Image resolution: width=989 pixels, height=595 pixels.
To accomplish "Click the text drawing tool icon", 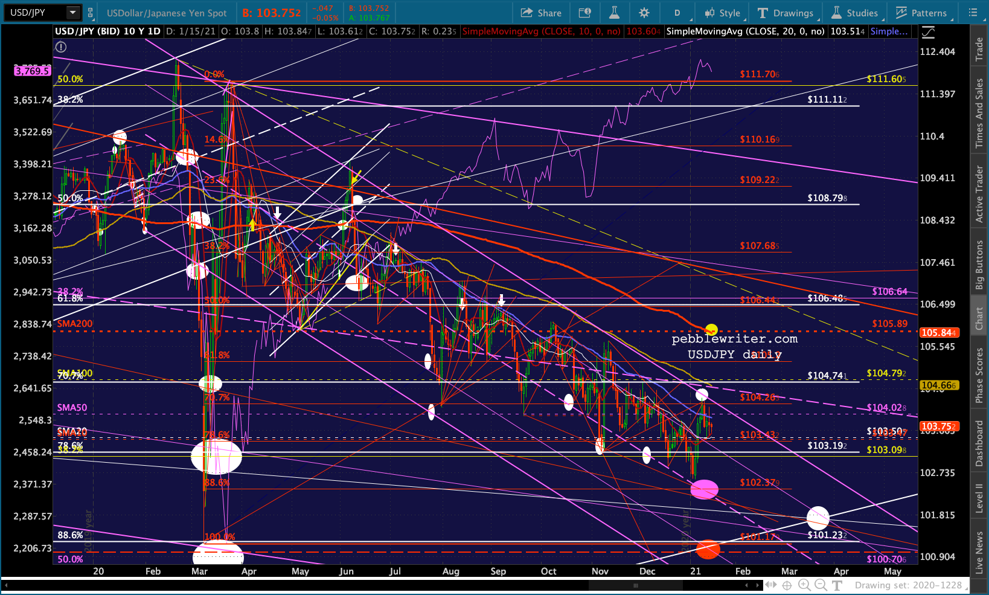I will click(x=837, y=585).
